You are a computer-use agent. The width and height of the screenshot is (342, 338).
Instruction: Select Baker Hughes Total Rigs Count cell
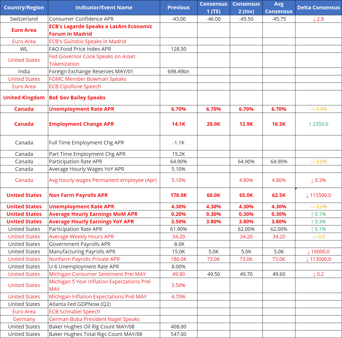pyautogui.click(x=104, y=334)
